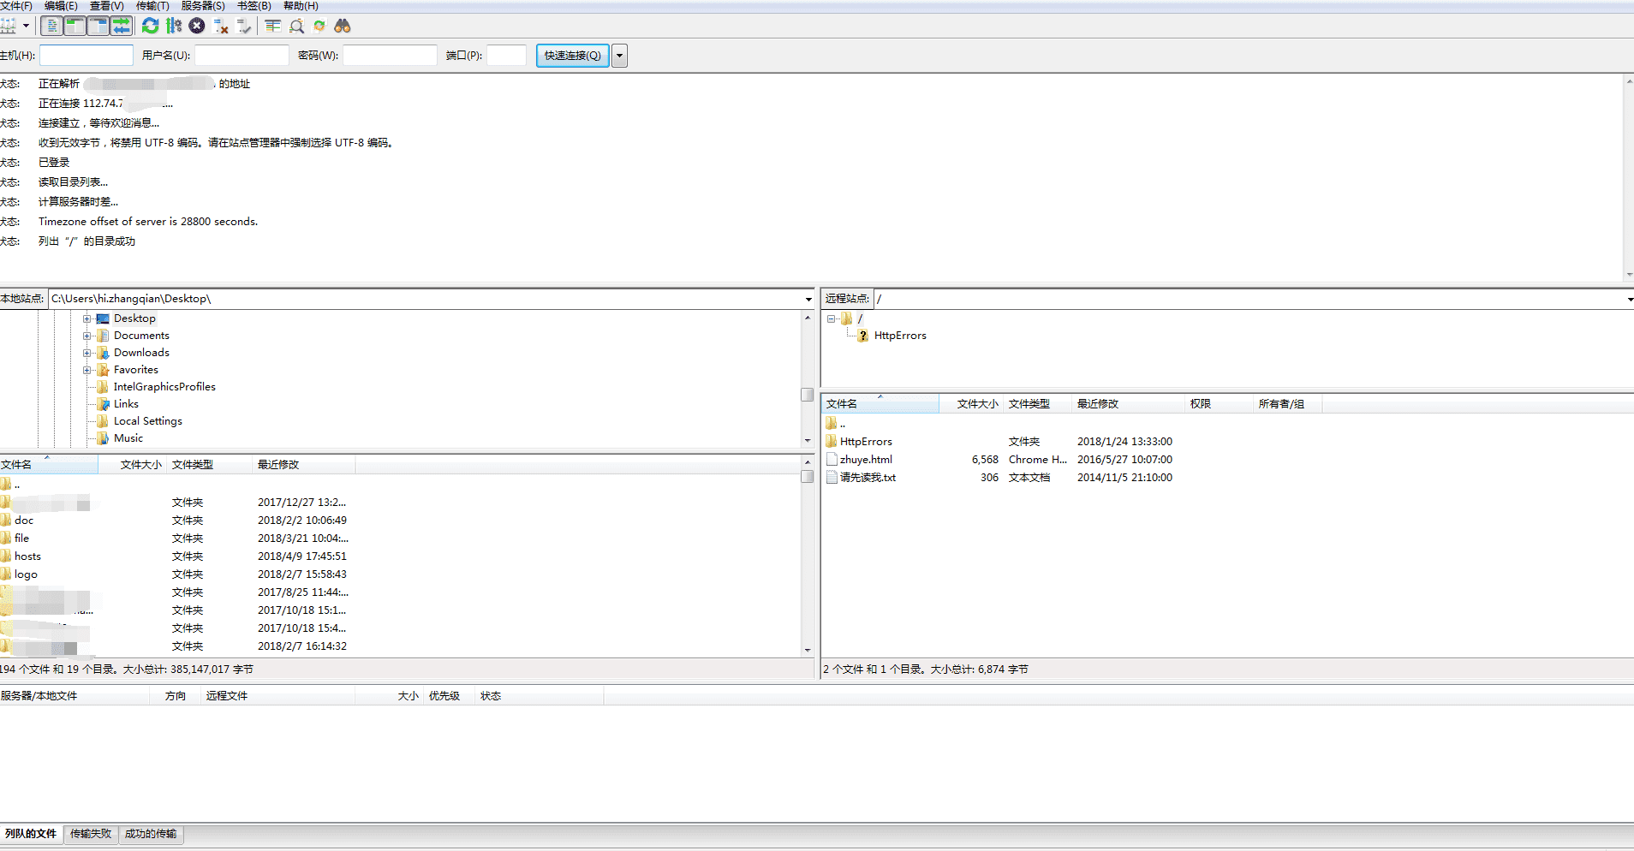Open the 帮助(H) menu
This screenshot has width=1634, height=851.
point(301,6)
